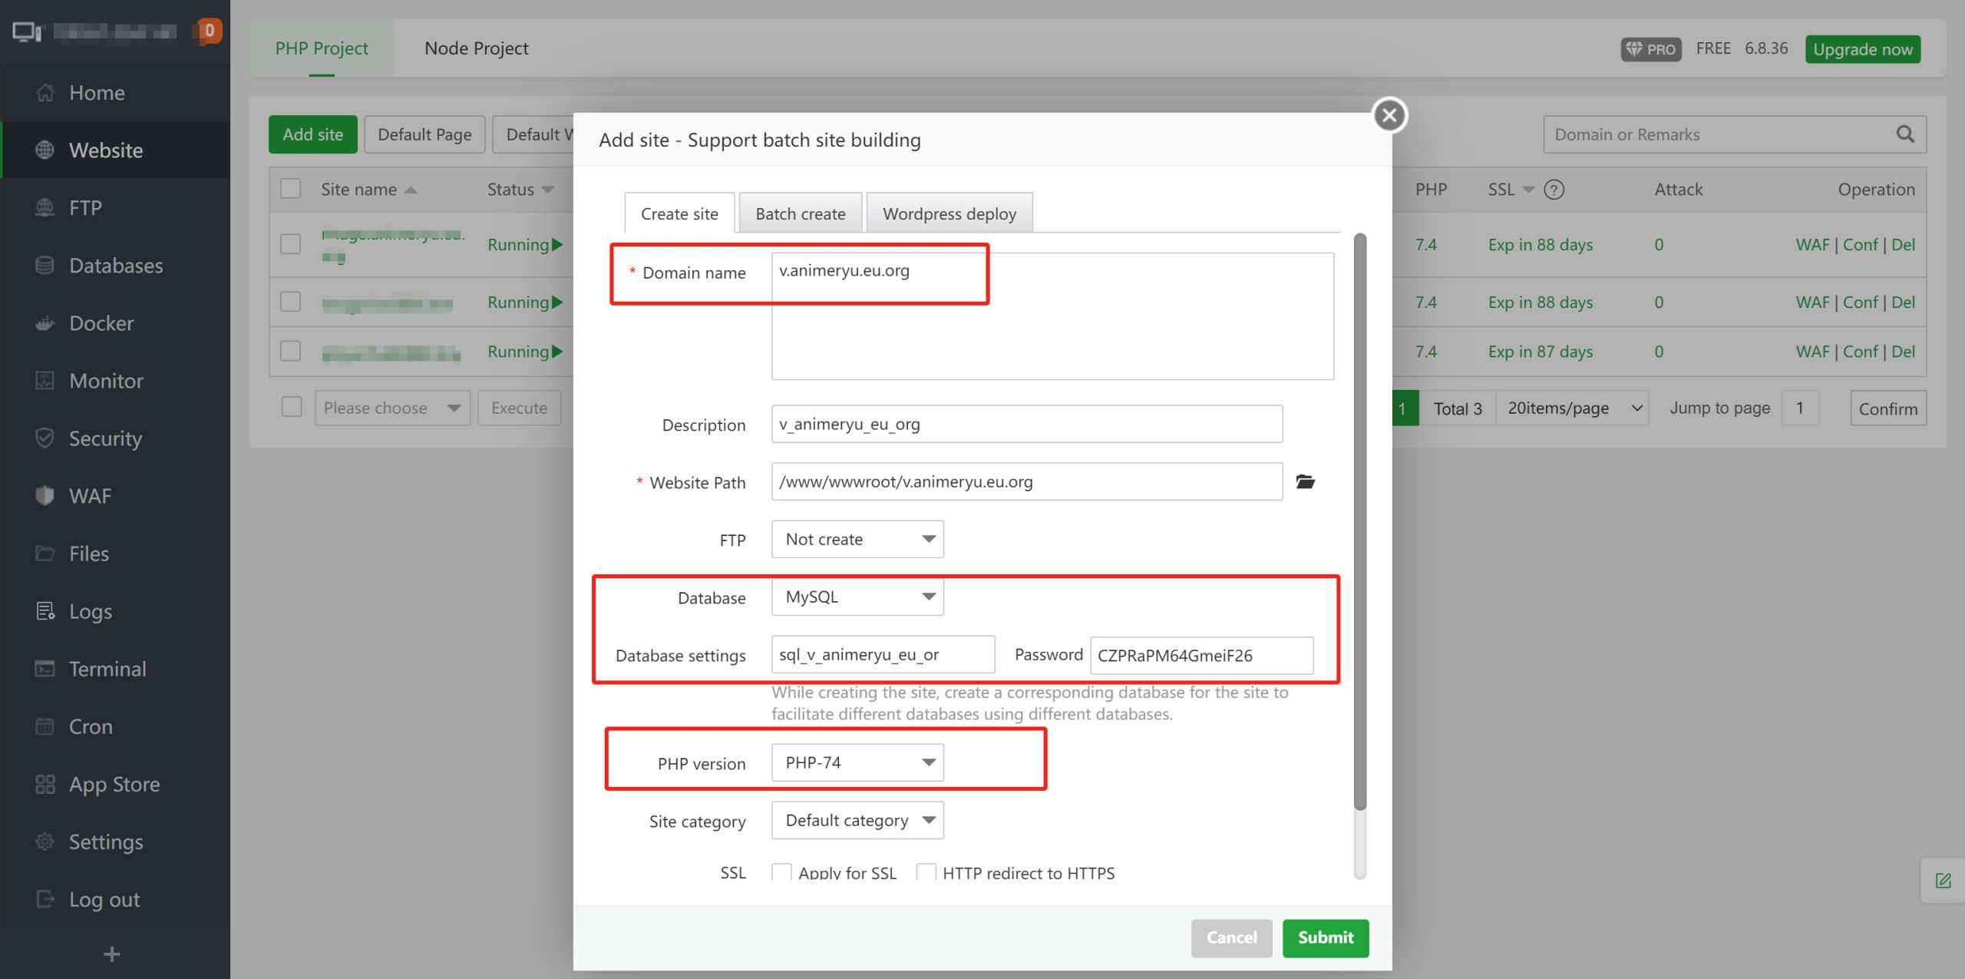Image resolution: width=1965 pixels, height=979 pixels.
Task: Click the green Submit button
Action: click(x=1325, y=938)
